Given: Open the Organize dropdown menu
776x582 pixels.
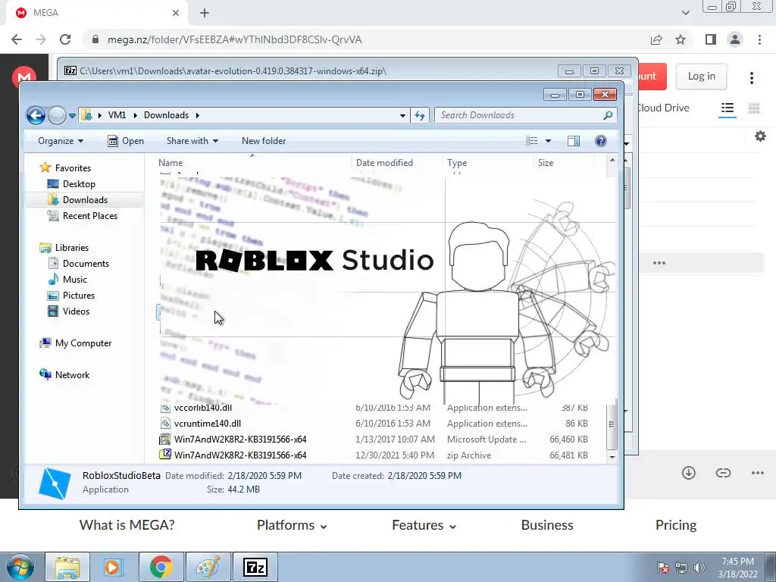Looking at the screenshot, I should pos(61,141).
